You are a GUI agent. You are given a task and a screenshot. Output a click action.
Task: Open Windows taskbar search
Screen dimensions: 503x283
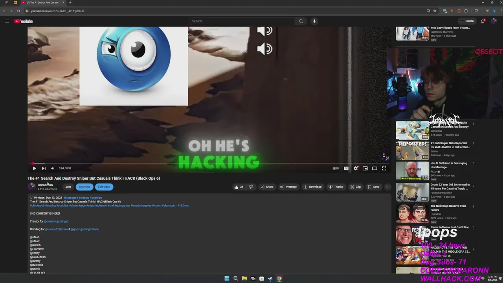235,278
